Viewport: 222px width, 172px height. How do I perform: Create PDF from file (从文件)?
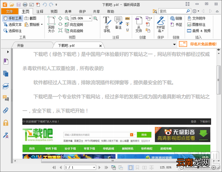(139, 24)
